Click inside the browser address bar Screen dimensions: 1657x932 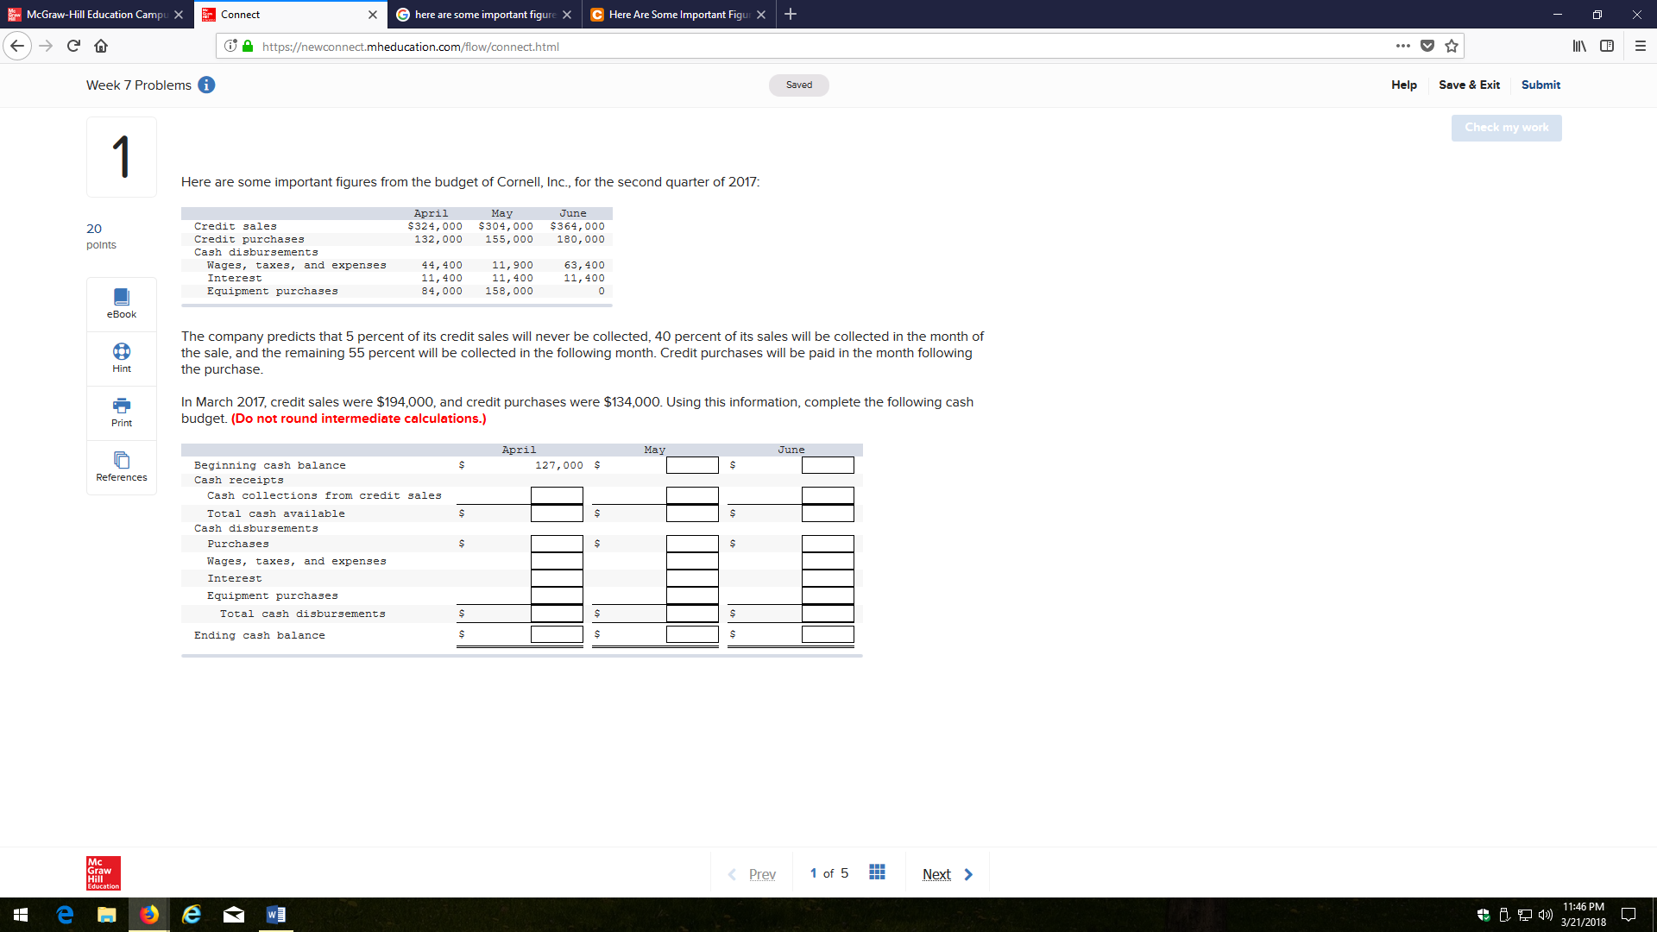777,47
